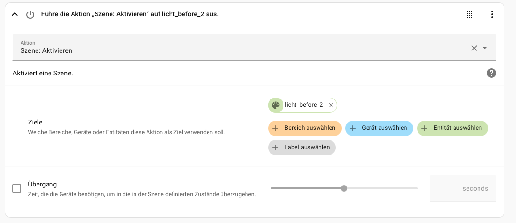The image size is (516, 223).
Task: Click the palette icon on licht_before_2 chip
Action: (x=276, y=105)
